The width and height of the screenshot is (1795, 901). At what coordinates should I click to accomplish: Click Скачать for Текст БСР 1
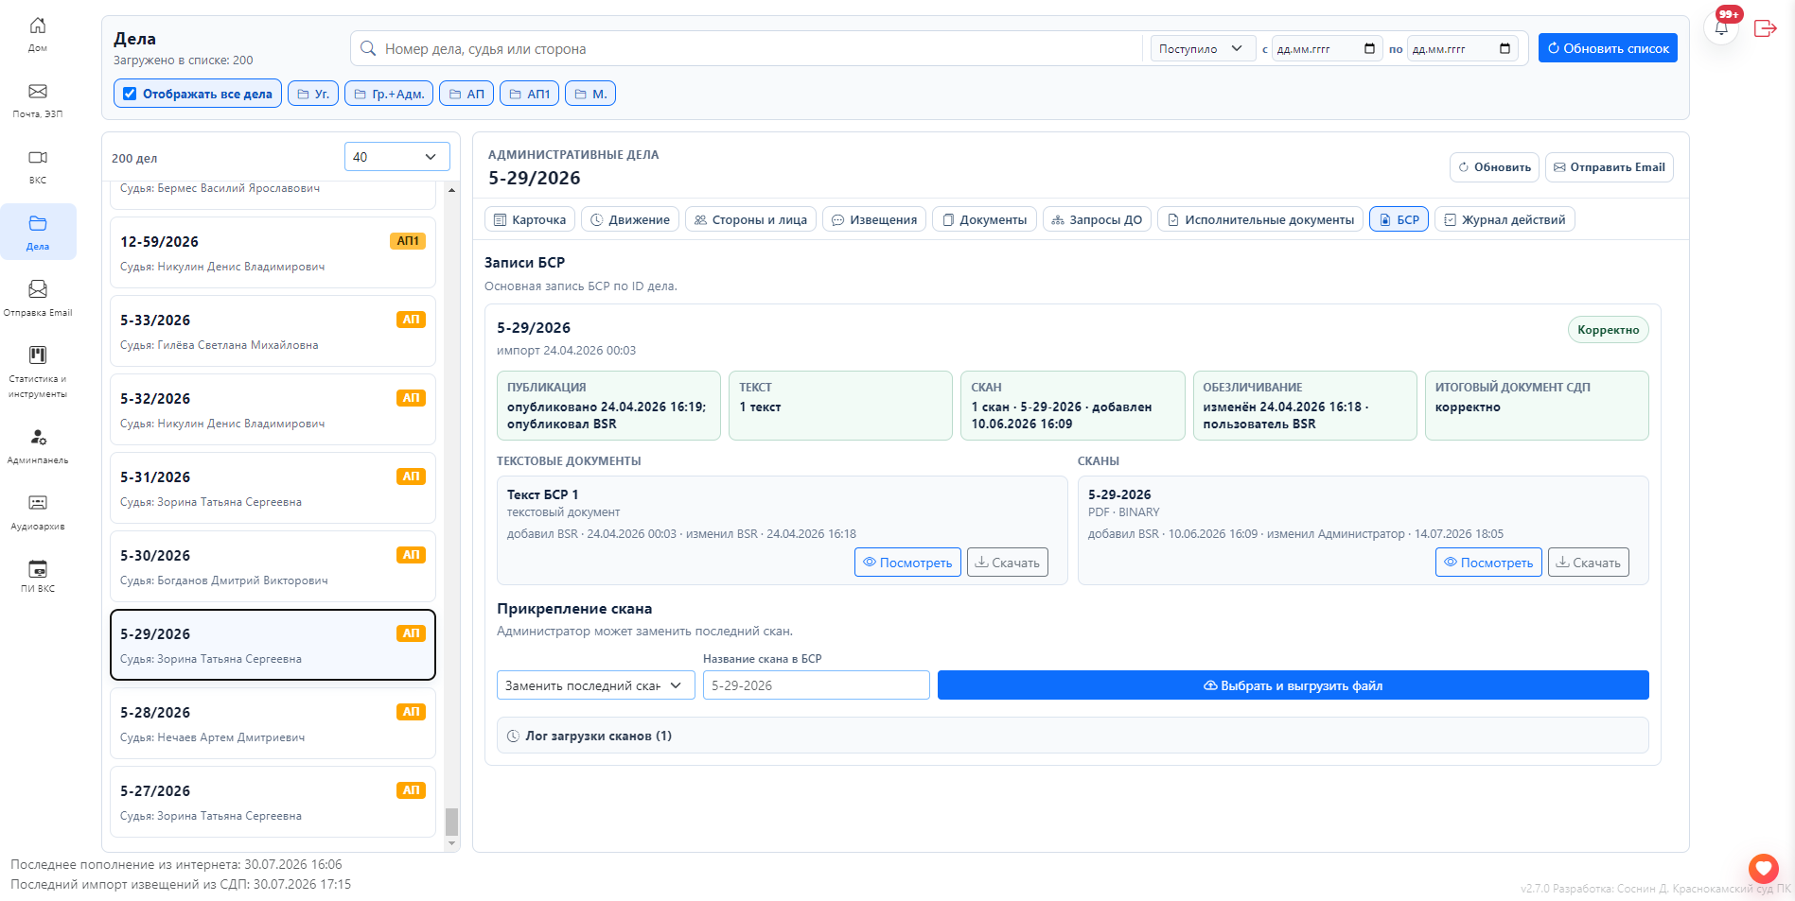tap(1008, 563)
